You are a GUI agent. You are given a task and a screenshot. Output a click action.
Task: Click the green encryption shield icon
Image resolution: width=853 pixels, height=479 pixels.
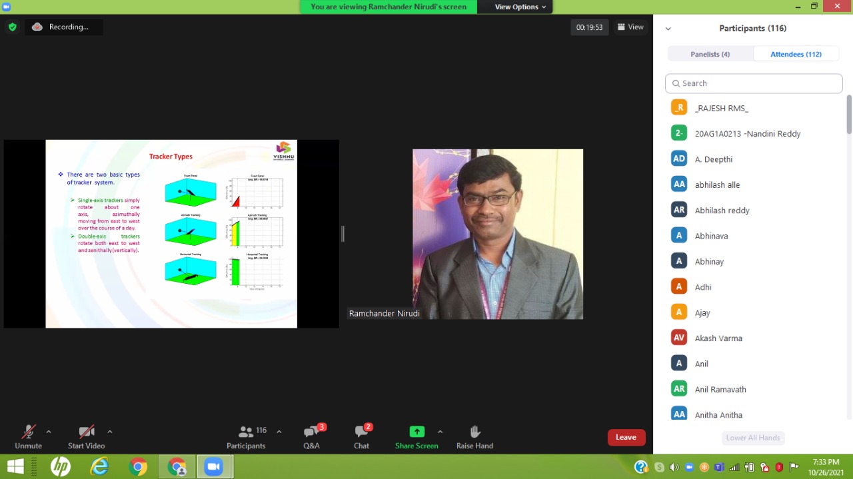(x=12, y=27)
